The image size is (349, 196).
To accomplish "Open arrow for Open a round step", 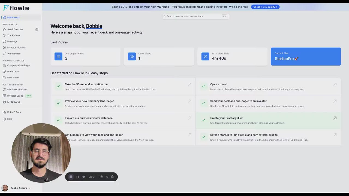I will (x=335, y=84).
